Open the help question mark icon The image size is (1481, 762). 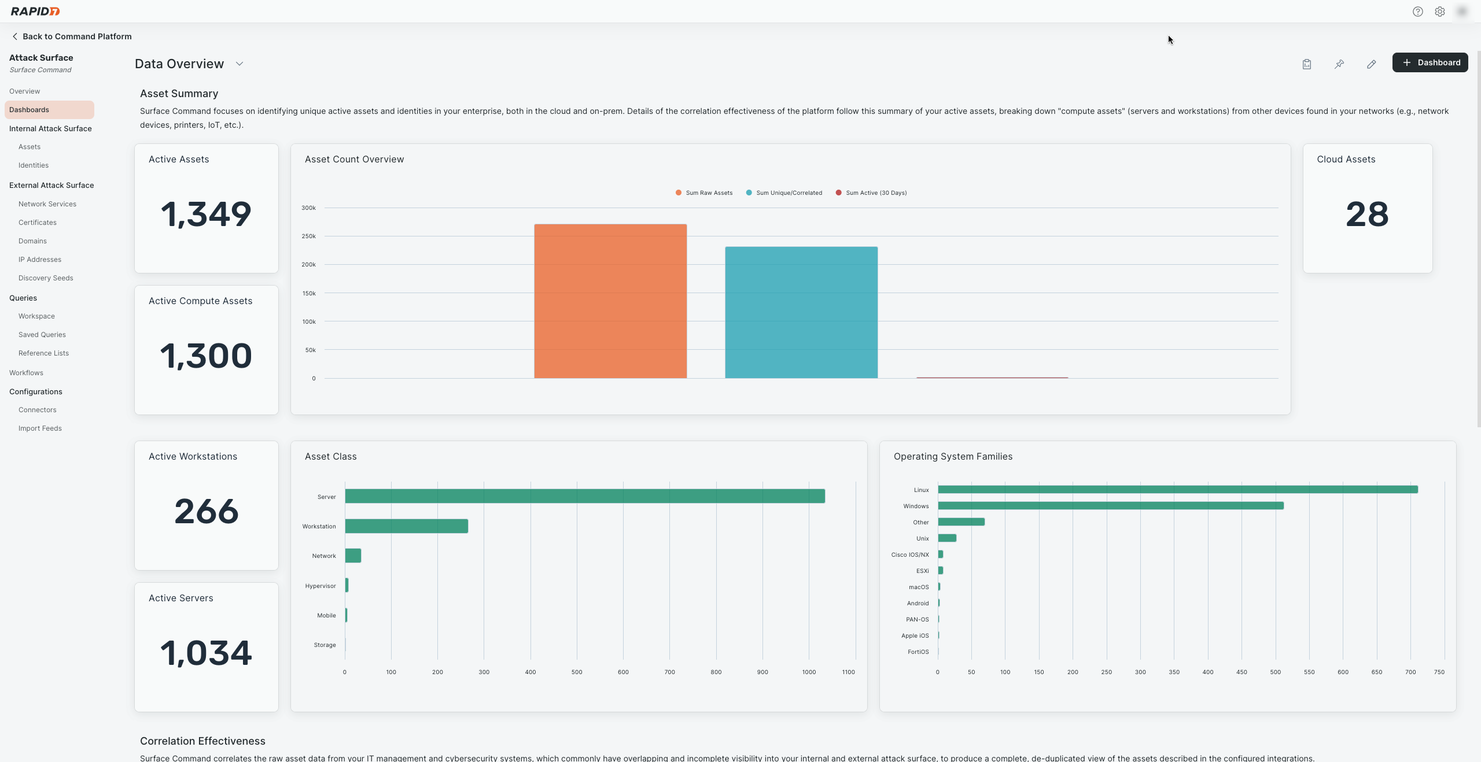[x=1417, y=12]
